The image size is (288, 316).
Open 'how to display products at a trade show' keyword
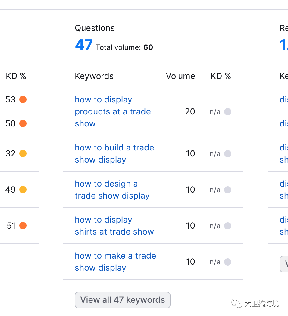(113, 111)
